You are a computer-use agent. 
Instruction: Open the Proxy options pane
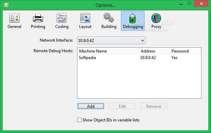(x=156, y=21)
